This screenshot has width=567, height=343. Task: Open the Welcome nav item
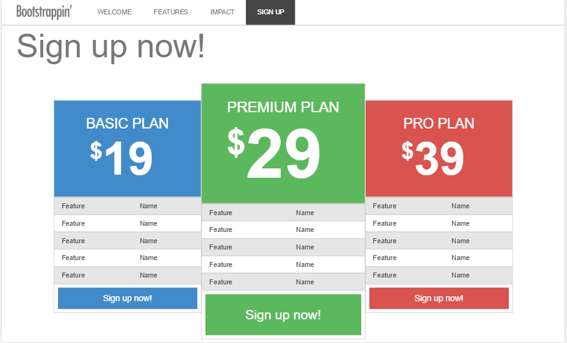tap(114, 12)
